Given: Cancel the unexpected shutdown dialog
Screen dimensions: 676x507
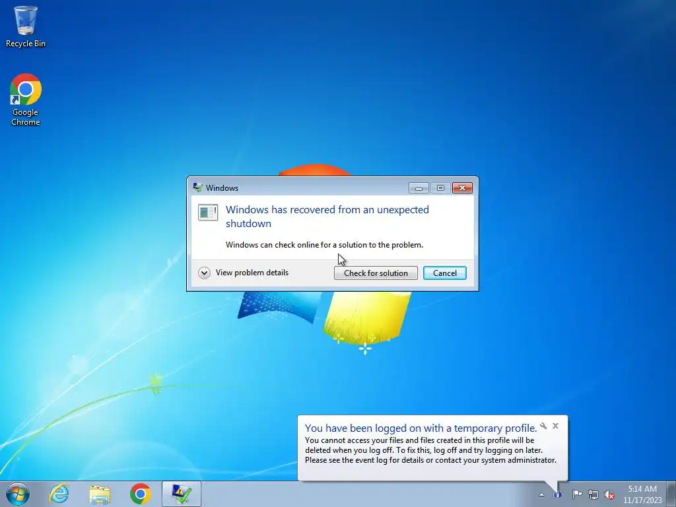Looking at the screenshot, I should click(x=445, y=273).
